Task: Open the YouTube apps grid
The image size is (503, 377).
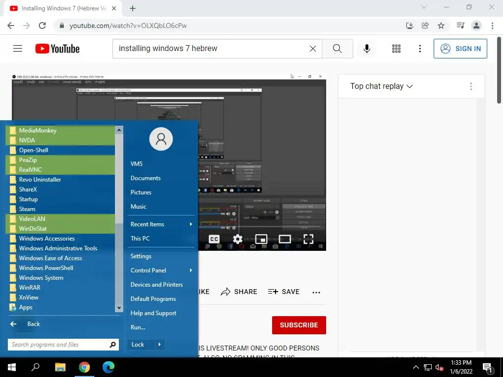Action: coord(396,49)
